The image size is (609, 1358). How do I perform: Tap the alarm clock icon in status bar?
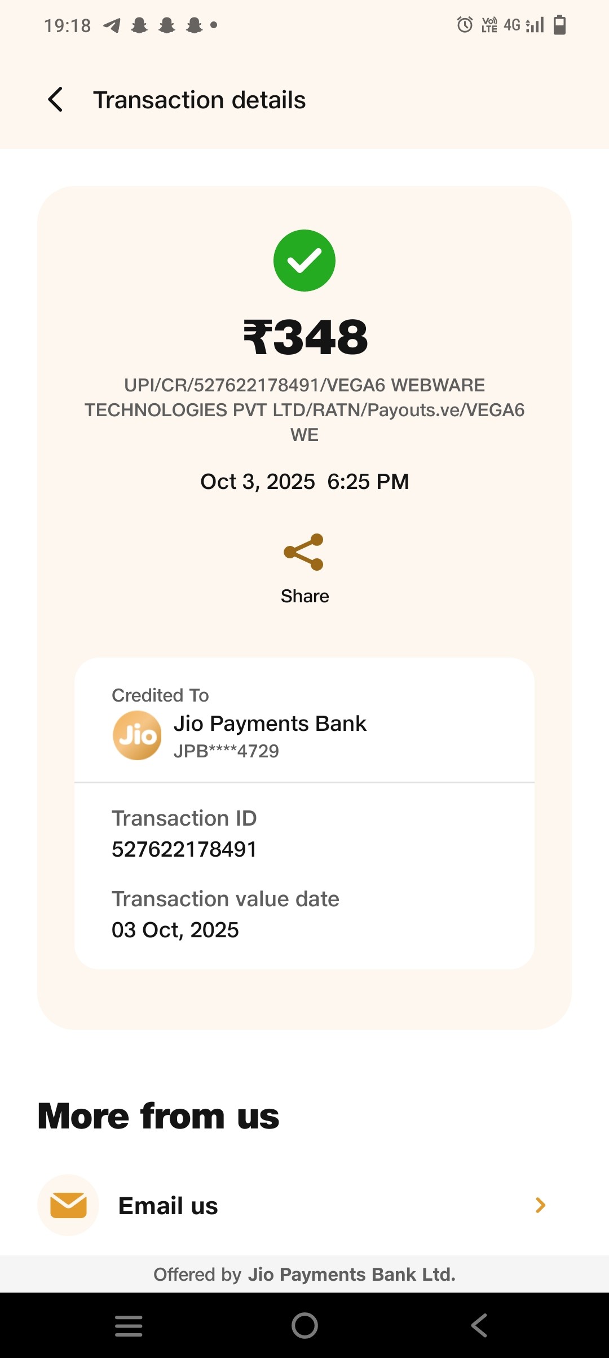tap(465, 25)
